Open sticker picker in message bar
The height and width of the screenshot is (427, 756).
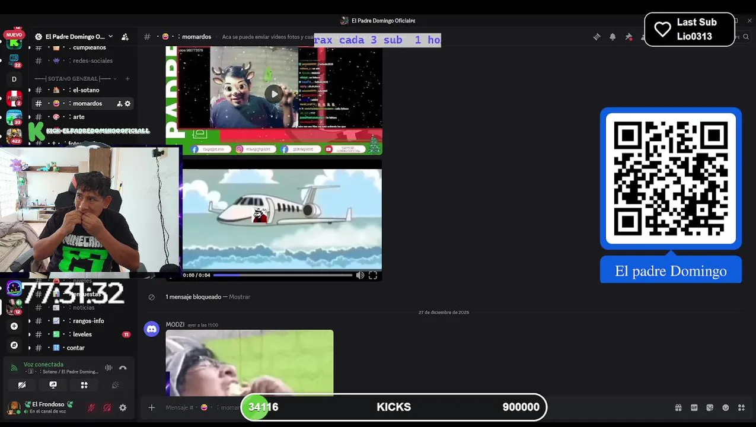point(710,407)
